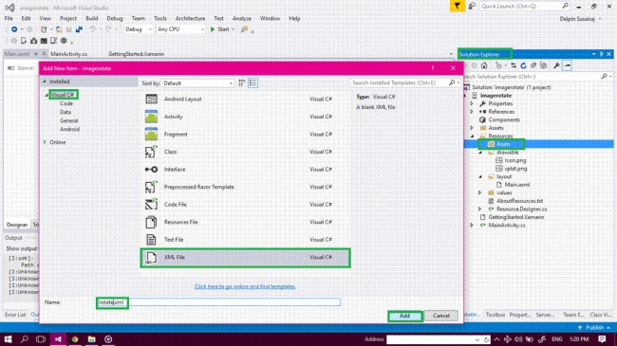The width and height of the screenshot is (617, 346).
Task: Switch to the GettingStarted.Xamarin tab
Action: pos(136,54)
